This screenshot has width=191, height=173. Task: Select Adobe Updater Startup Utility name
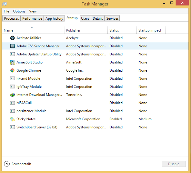coord(39,54)
